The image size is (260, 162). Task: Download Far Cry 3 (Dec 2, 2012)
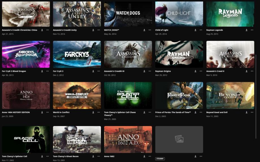coord(93,71)
